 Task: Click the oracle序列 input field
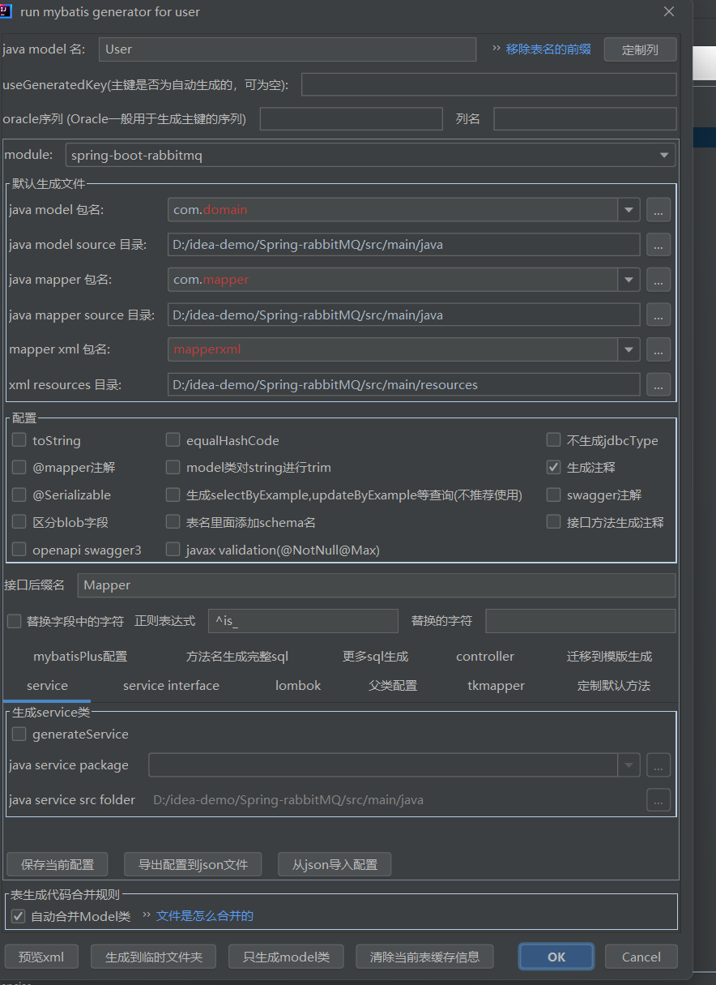click(x=351, y=119)
